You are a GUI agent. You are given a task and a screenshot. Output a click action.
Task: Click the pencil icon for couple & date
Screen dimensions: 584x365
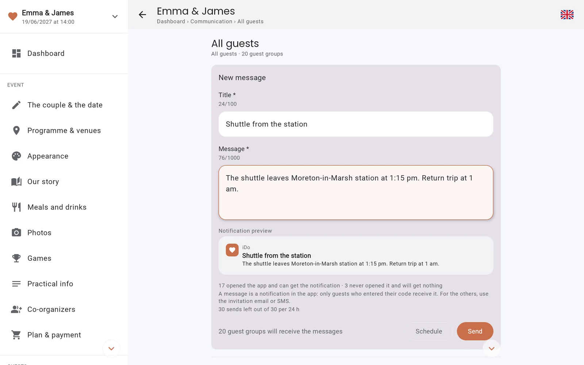click(16, 105)
